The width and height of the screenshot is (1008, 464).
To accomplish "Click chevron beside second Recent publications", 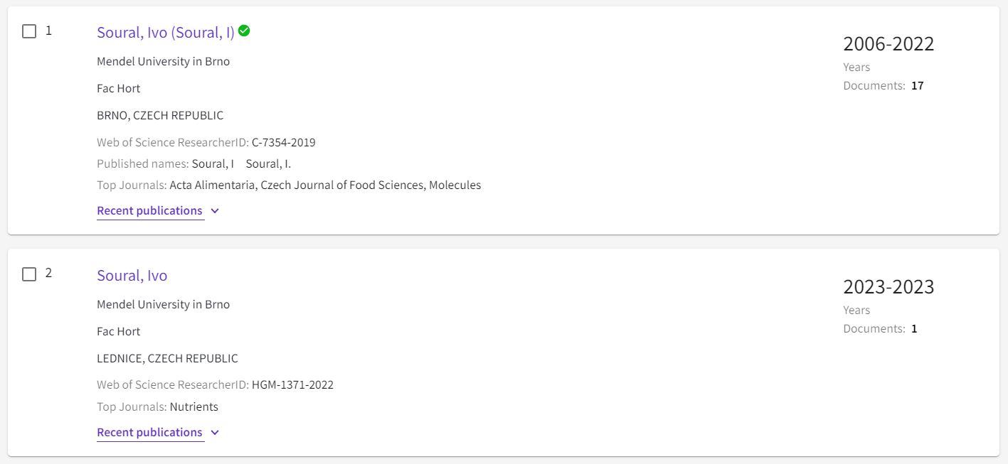I will point(215,433).
